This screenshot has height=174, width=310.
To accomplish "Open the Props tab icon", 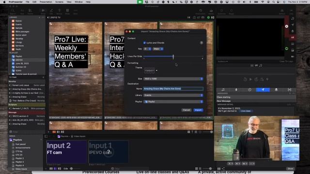I will 276,90.
